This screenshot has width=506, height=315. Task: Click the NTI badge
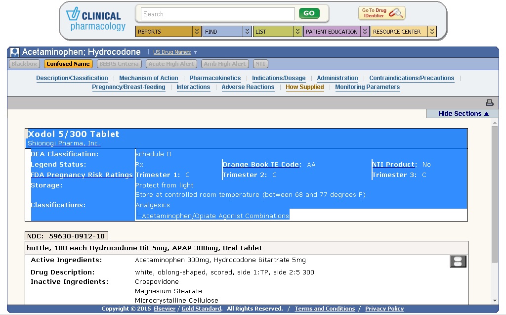pos(260,64)
